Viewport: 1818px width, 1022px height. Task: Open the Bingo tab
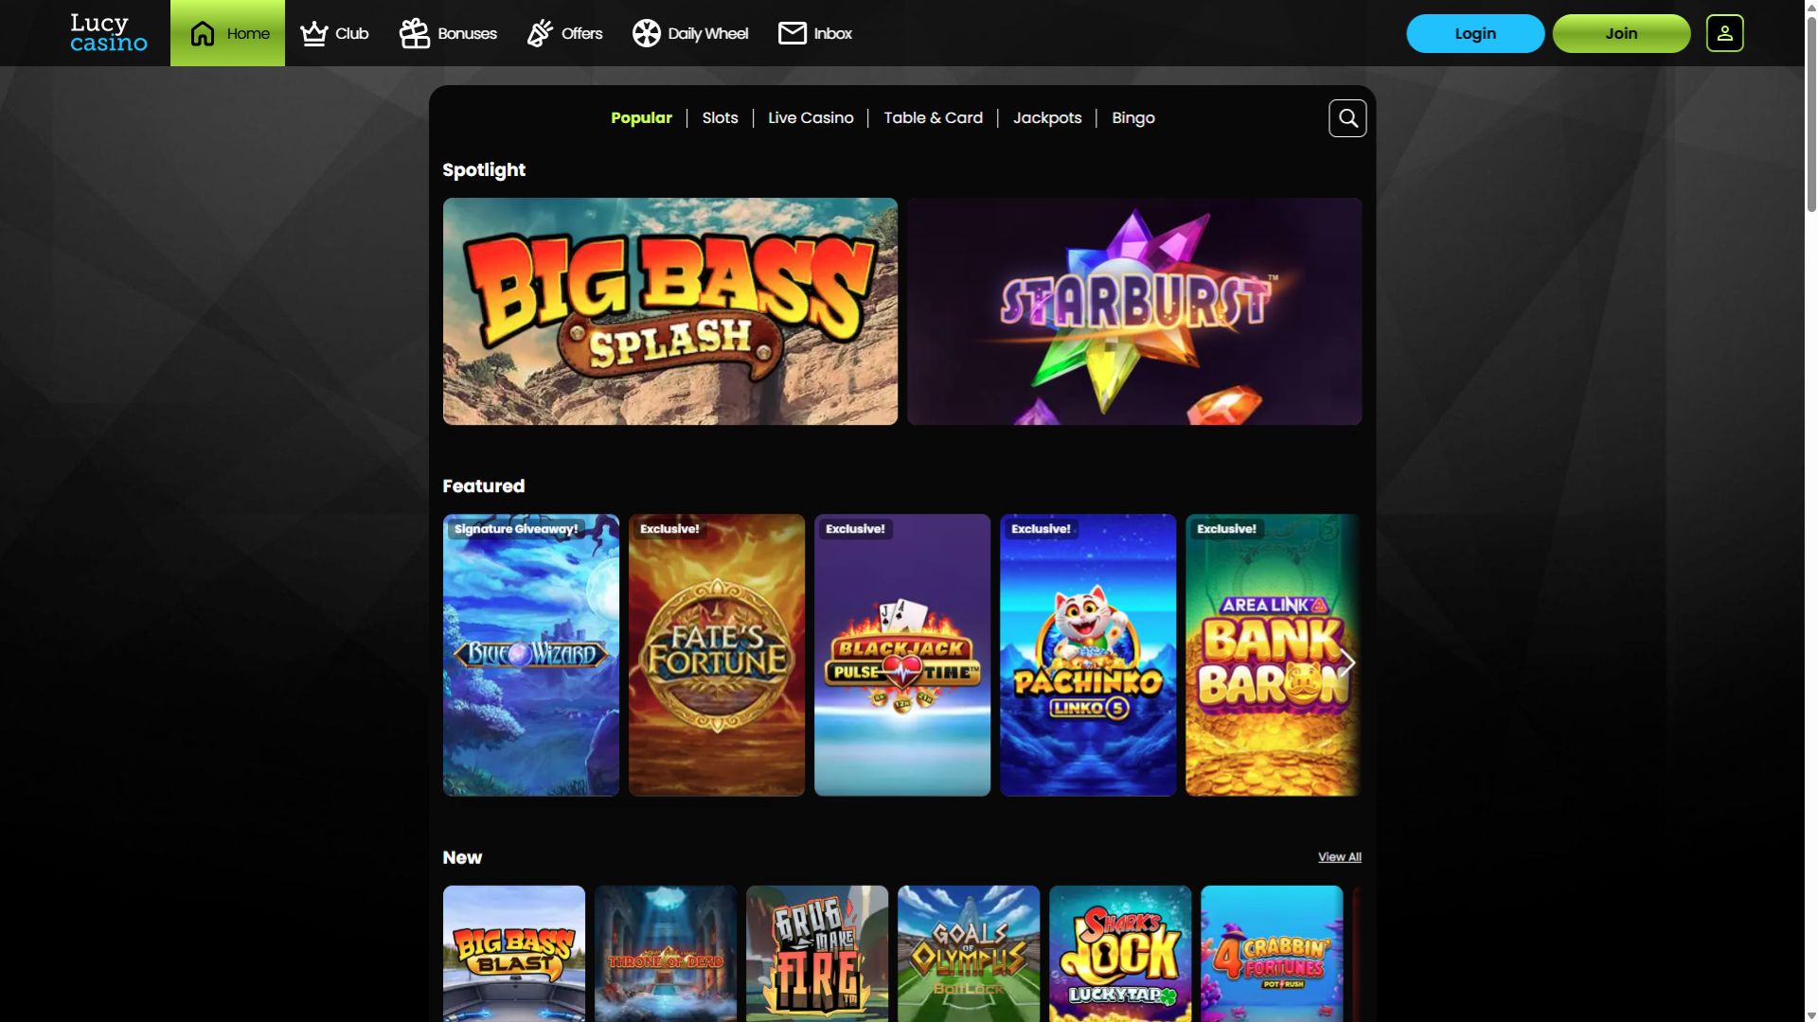1133,118
